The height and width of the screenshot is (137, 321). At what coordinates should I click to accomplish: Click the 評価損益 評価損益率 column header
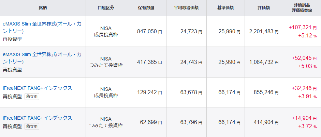[x=302, y=8]
